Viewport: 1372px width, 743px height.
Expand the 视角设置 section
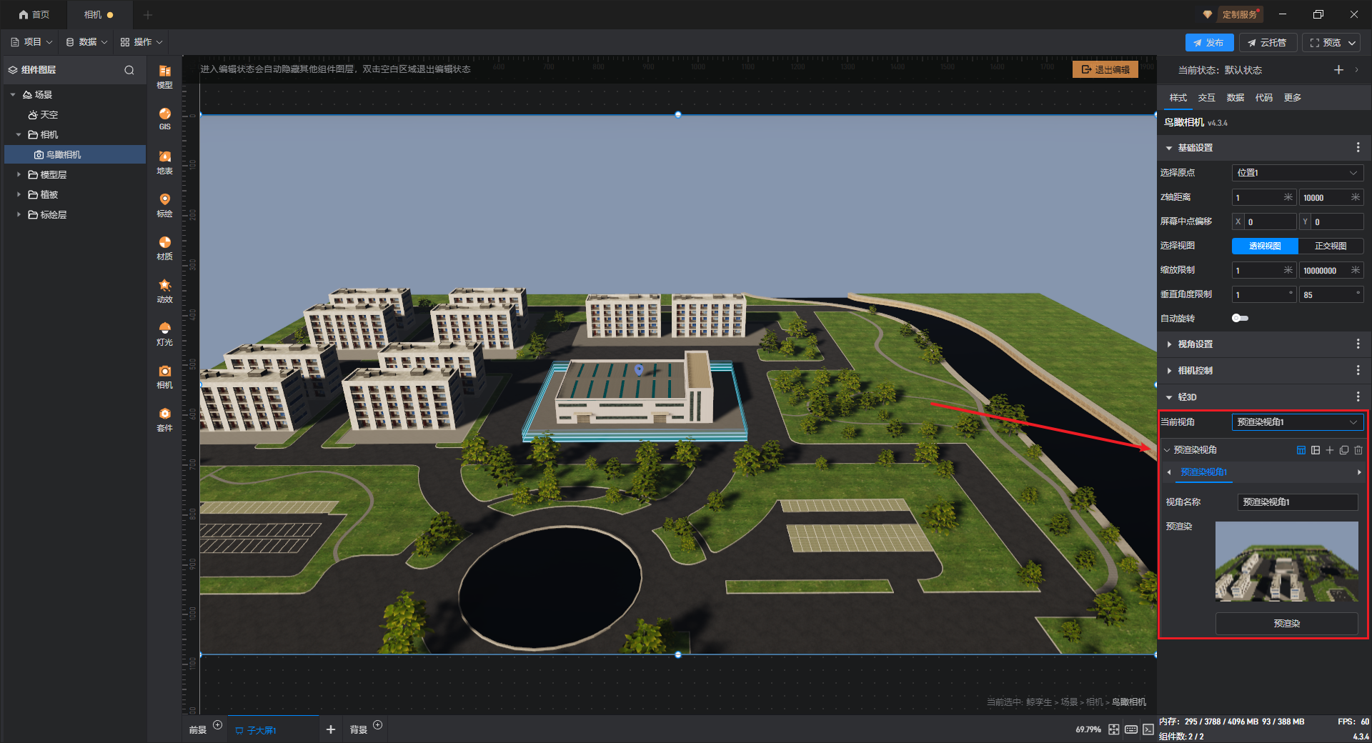point(1195,344)
